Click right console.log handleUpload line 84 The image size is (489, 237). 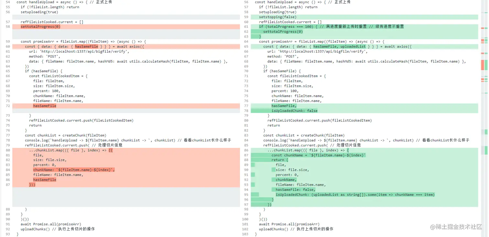click(366, 140)
